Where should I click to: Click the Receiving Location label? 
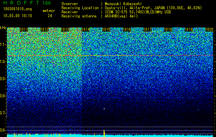click(80, 8)
